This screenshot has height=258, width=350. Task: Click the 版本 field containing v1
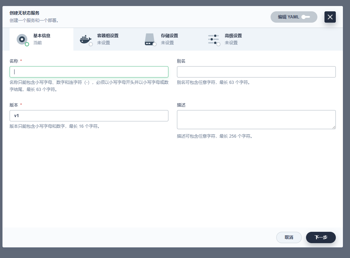coord(89,116)
